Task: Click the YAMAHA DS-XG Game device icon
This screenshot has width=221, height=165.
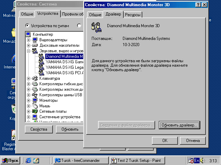Action: [41, 62]
